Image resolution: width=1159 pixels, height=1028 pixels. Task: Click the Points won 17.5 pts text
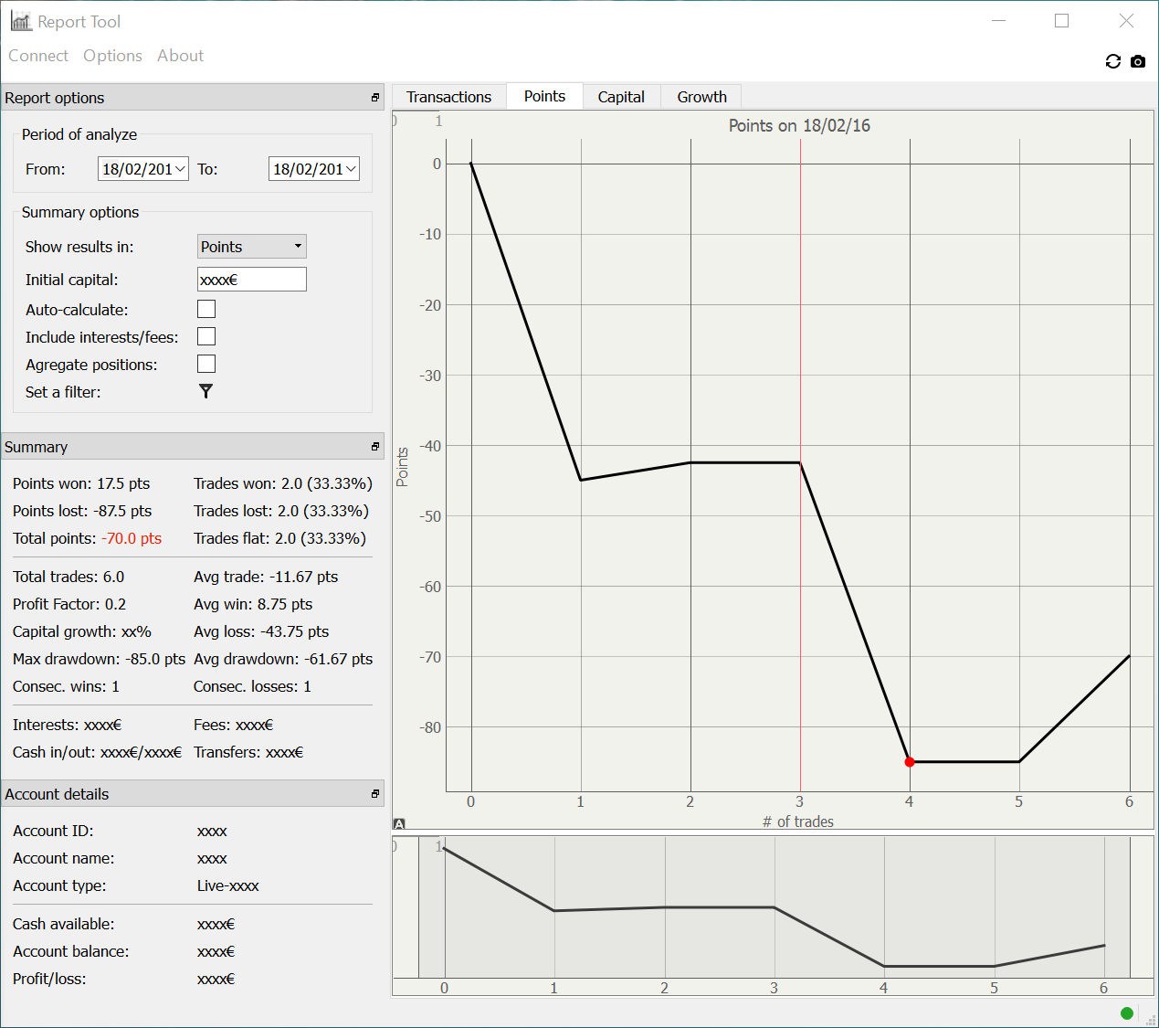81,483
